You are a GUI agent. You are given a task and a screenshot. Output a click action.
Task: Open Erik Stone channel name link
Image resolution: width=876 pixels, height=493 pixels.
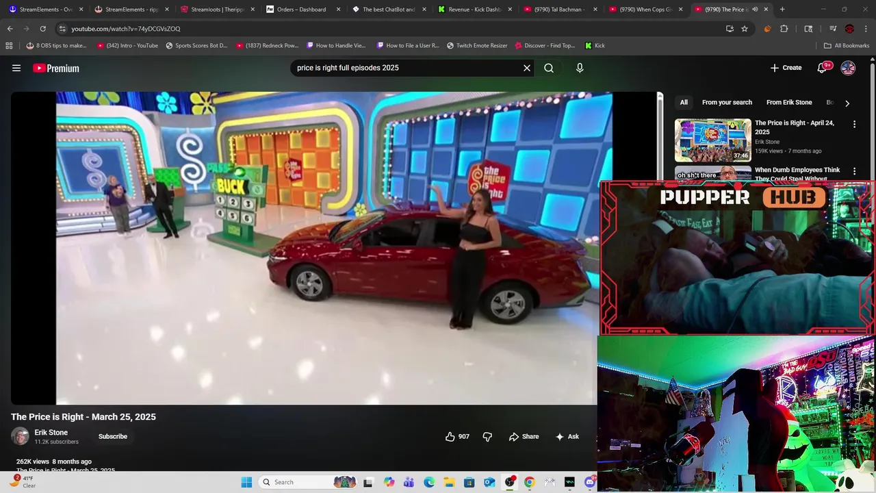pyautogui.click(x=51, y=432)
